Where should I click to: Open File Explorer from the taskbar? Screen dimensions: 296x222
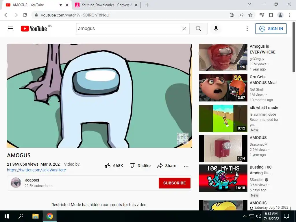pos(35,216)
